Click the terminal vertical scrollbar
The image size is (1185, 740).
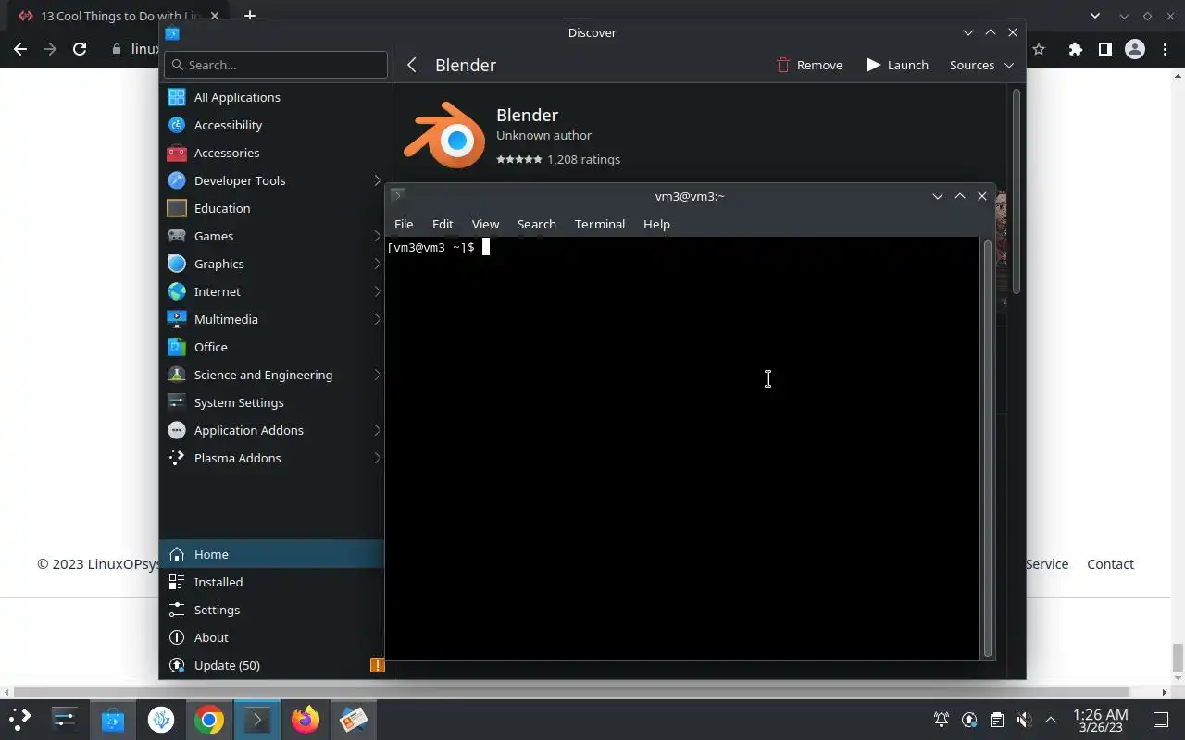pos(987,448)
